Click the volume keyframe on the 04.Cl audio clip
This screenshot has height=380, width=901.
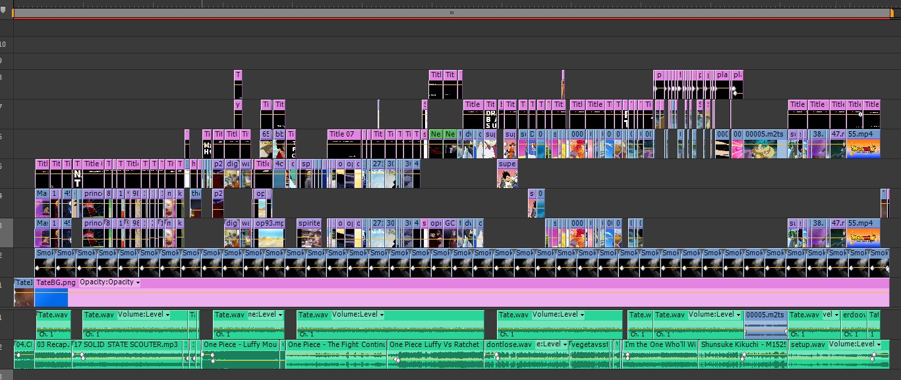pos(18,356)
